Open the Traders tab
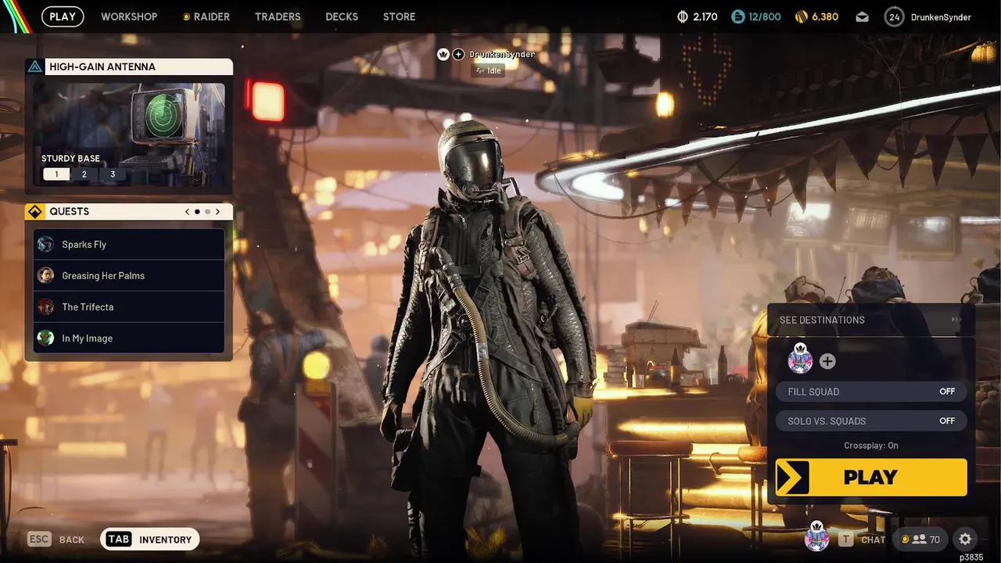This screenshot has width=1001, height=563. pyautogui.click(x=278, y=16)
